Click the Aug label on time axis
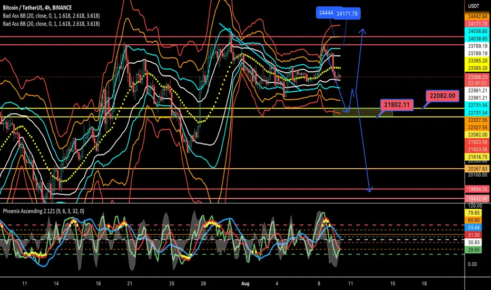The width and height of the screenshot is (491, 290). (x=245, y=284)
